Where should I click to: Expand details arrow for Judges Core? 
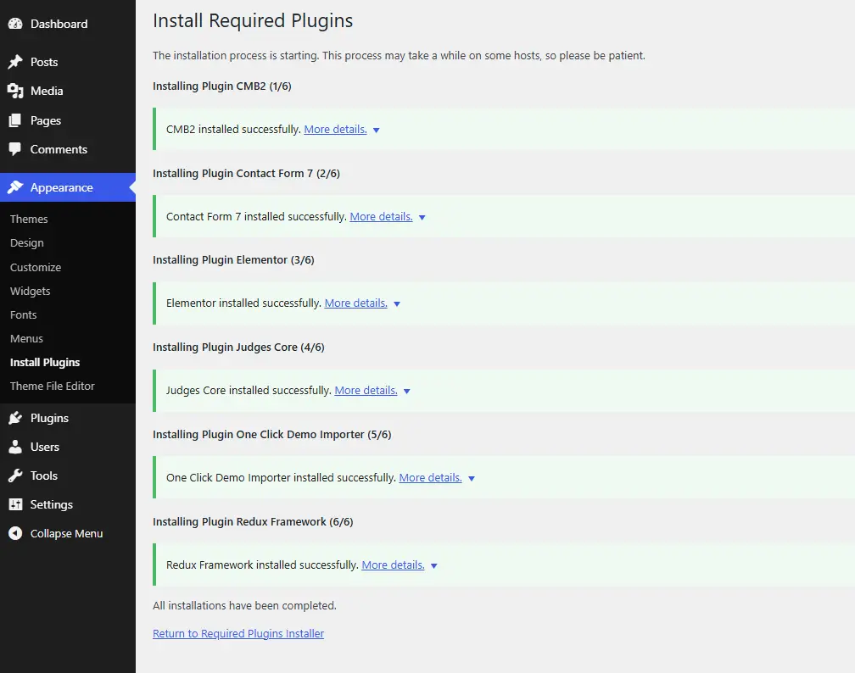407,392
